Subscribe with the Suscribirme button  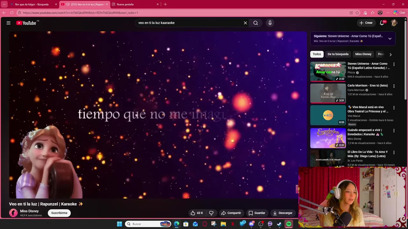(x=59, y=213)
